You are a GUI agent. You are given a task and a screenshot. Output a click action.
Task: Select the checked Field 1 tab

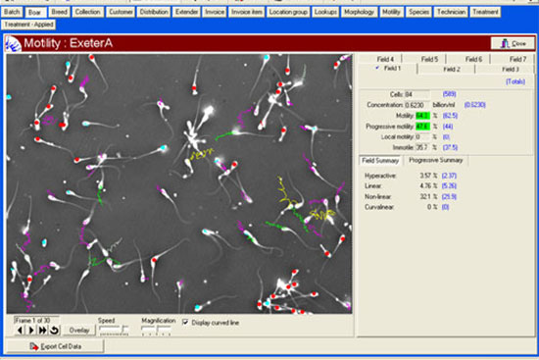pyautogui.click(x=388, y=69)
